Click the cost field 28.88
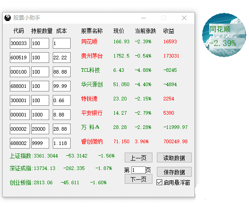This screenshot has height=207, width=249. coord(62,129)
